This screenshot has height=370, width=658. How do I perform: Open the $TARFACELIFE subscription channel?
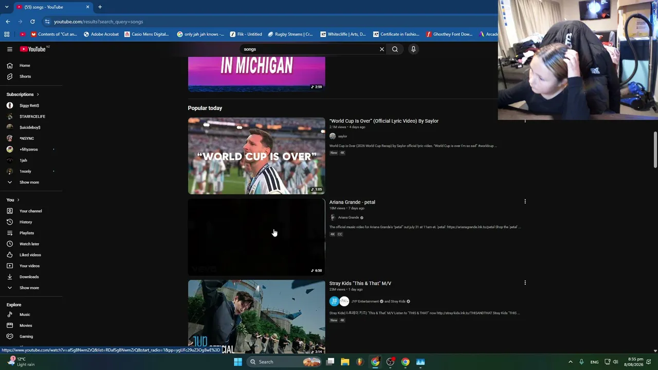(x=31, y=117)
